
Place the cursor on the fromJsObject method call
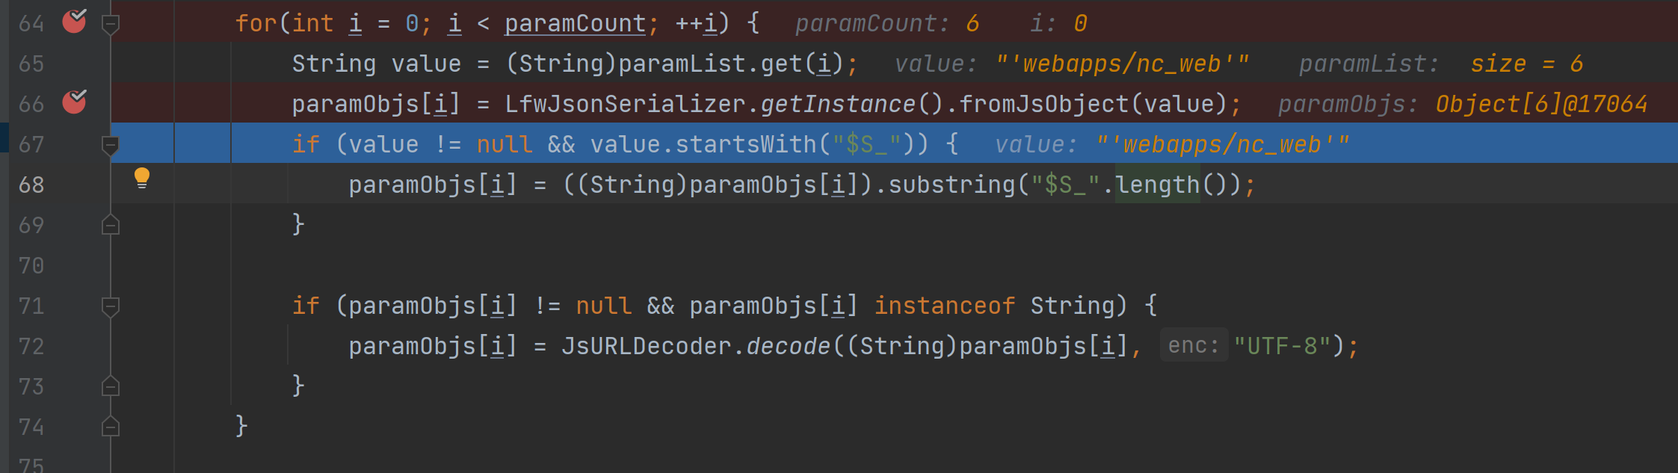click(1043, 104)
